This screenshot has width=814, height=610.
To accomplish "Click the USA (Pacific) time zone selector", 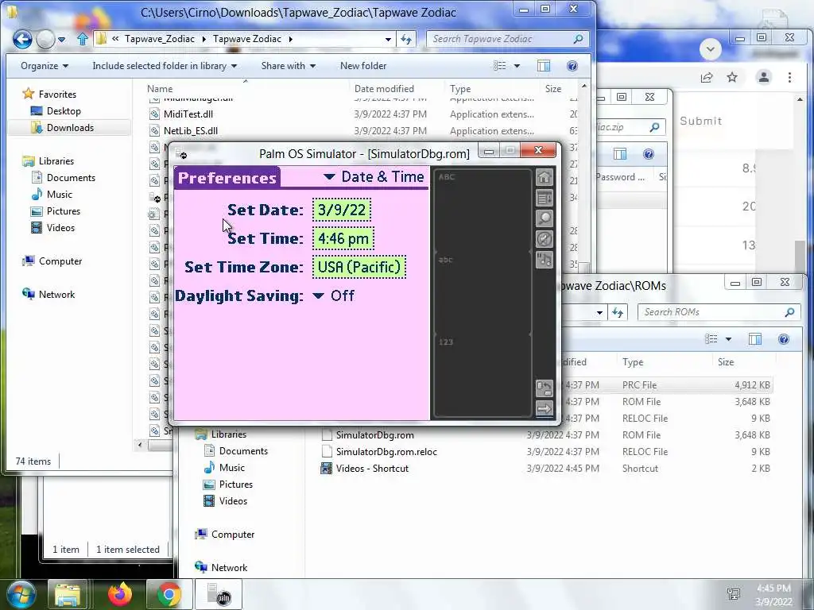I will click(359, 267).
